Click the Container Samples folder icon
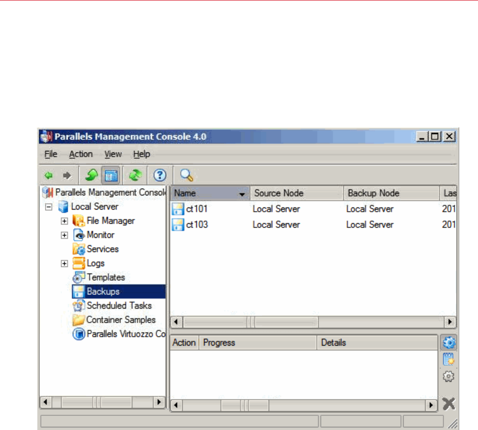The width and height of the screenshot is (478, 430). tap(79, 319)
